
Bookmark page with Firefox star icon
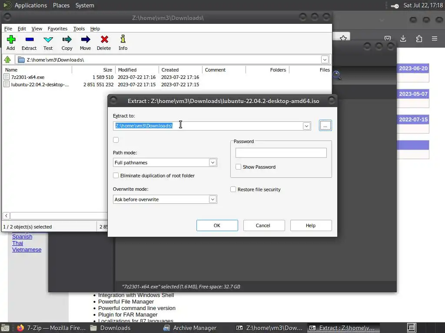pos(343,38)
